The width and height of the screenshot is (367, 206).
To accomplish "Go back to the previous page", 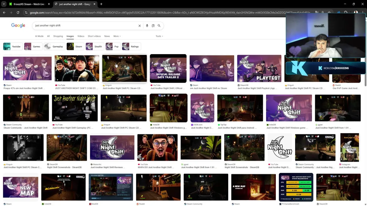I will (x=4, y=13).
